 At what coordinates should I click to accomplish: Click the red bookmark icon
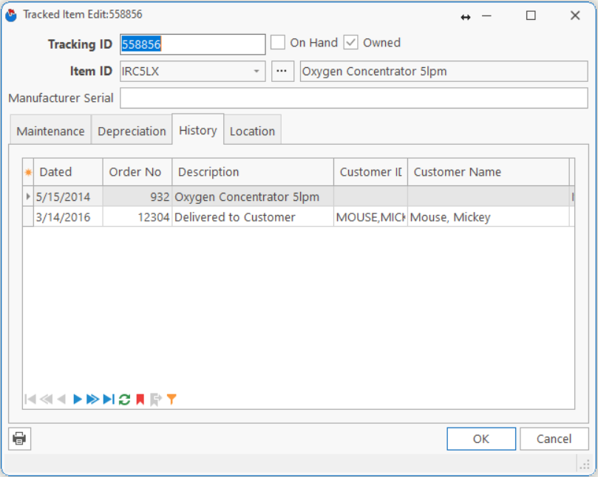(140, 399)
